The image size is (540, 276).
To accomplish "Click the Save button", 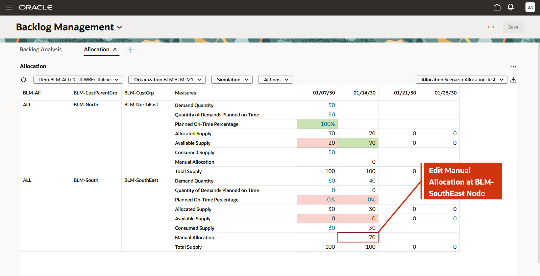I will point(513,27).
